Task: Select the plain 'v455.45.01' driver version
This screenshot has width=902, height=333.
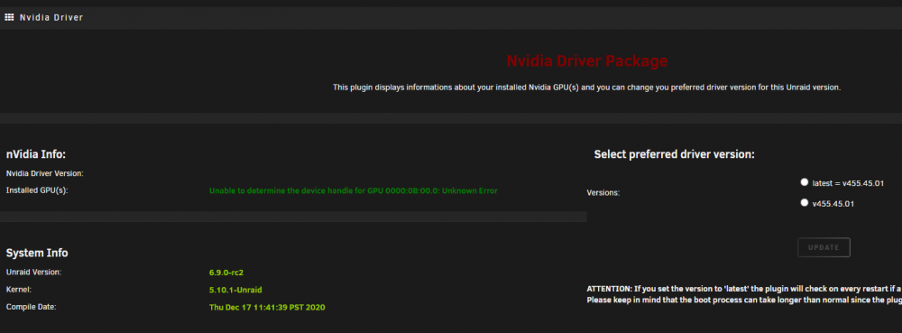Action: [x=805, y=202]
